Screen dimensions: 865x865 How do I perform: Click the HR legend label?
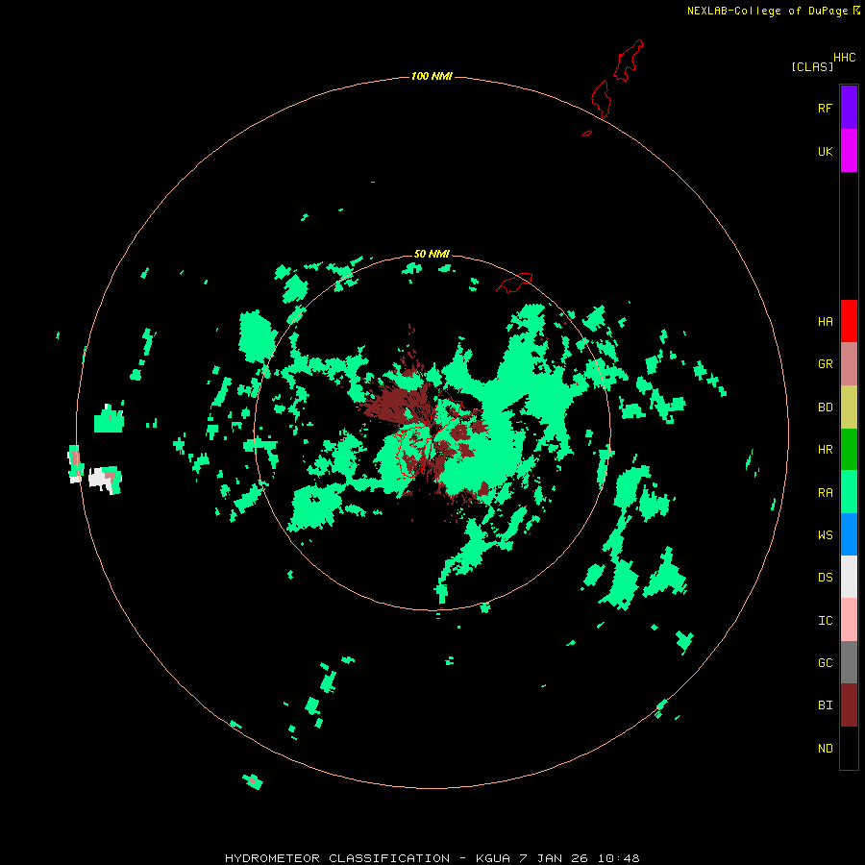[x=825, y=450]
